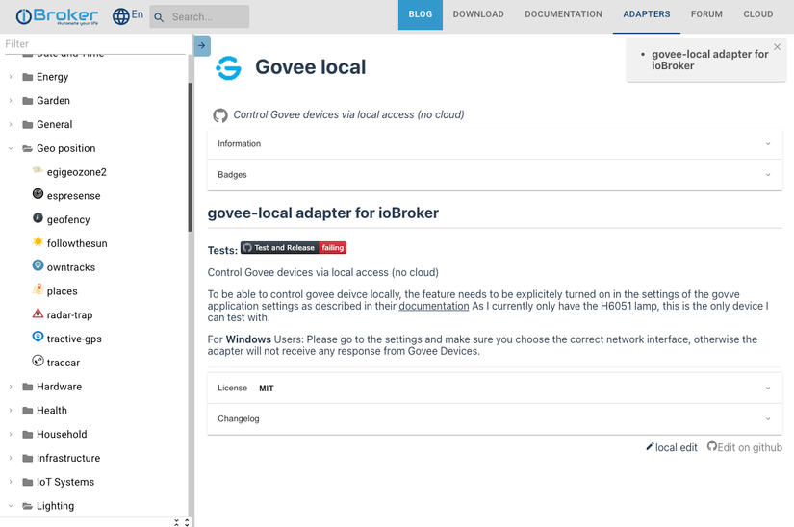This screenshot has width=794, height=527.
Task: Follow the documentation link in the description
Action: click(x=434, y=306)
